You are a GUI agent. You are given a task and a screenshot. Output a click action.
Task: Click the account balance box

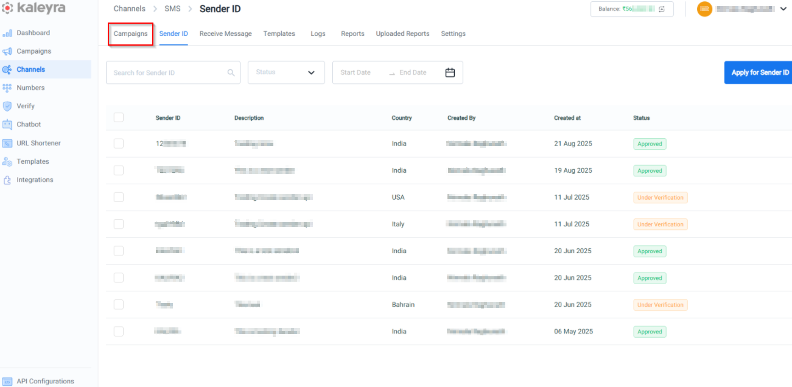632,9
